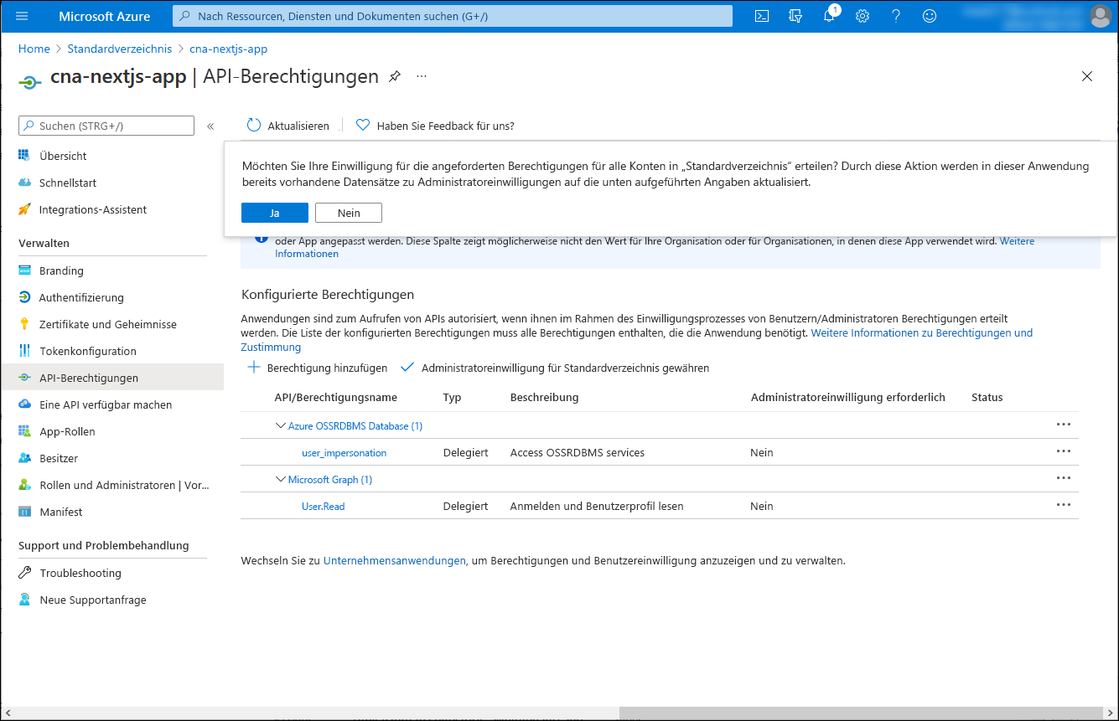Screen dimensions: 1119x721
Task: Click the Eine API verfügbar machen cloud icon
Action: pyautogui.click(x=24, y=404)
